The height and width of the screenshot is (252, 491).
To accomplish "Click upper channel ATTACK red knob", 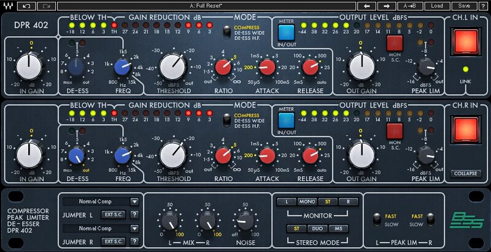I will point(267,67).
